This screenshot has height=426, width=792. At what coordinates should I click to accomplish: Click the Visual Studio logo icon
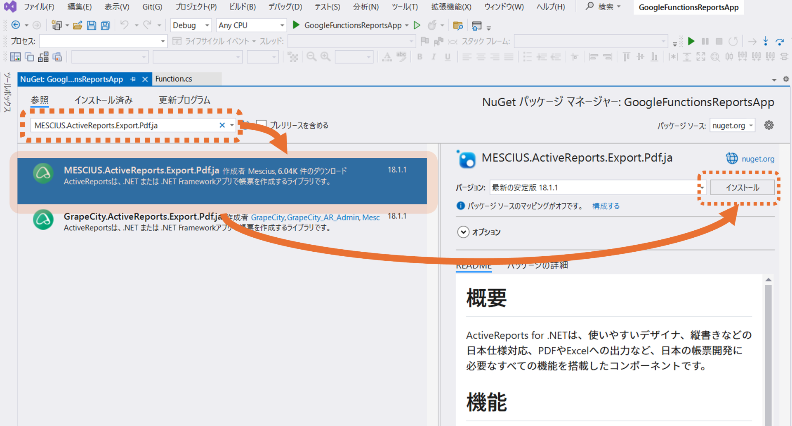point(10,7)
